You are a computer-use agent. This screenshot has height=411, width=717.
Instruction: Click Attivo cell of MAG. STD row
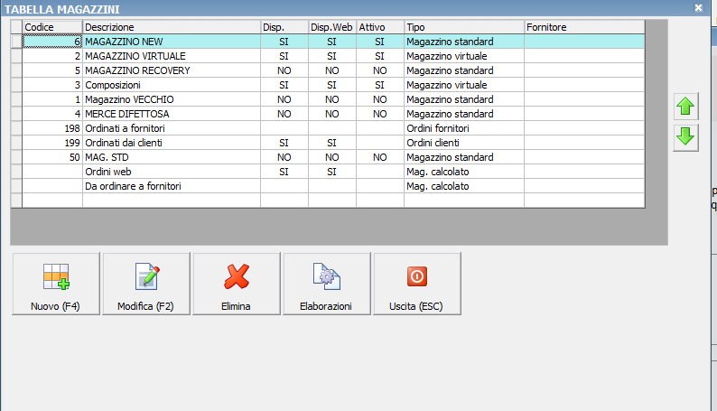coord(380,157)
